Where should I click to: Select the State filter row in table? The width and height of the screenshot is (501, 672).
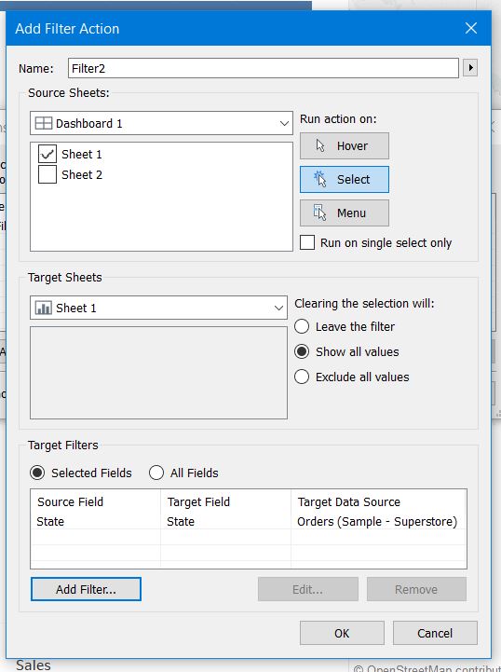pos(249,522)
